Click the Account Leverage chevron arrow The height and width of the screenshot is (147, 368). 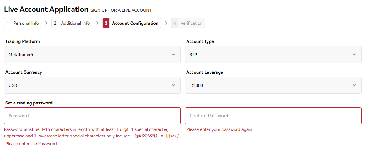pyautogui.click(x=354, y=85)
